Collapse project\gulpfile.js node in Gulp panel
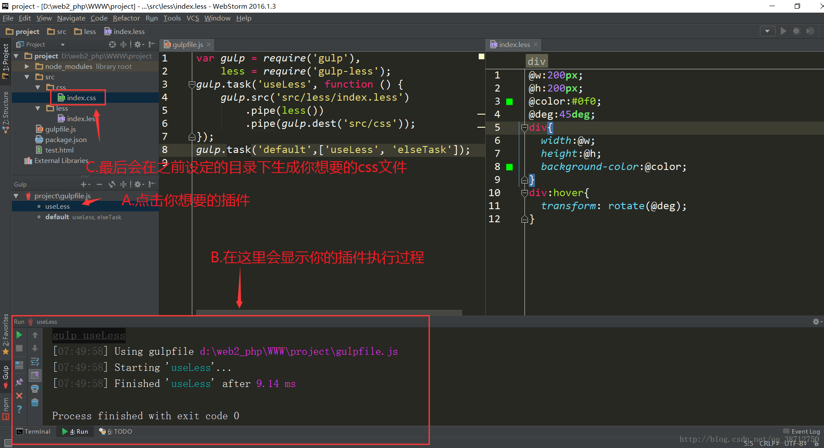Image resolution: width=824 pixels, height=448 pixels. point(17,196)
